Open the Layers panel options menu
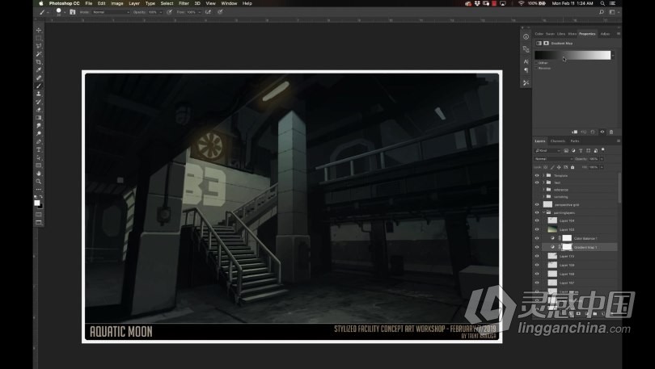 tap(619, 141)
